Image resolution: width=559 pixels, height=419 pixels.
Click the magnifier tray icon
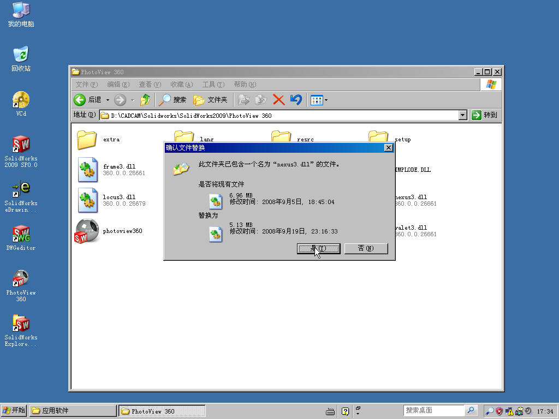pos(490,411)
